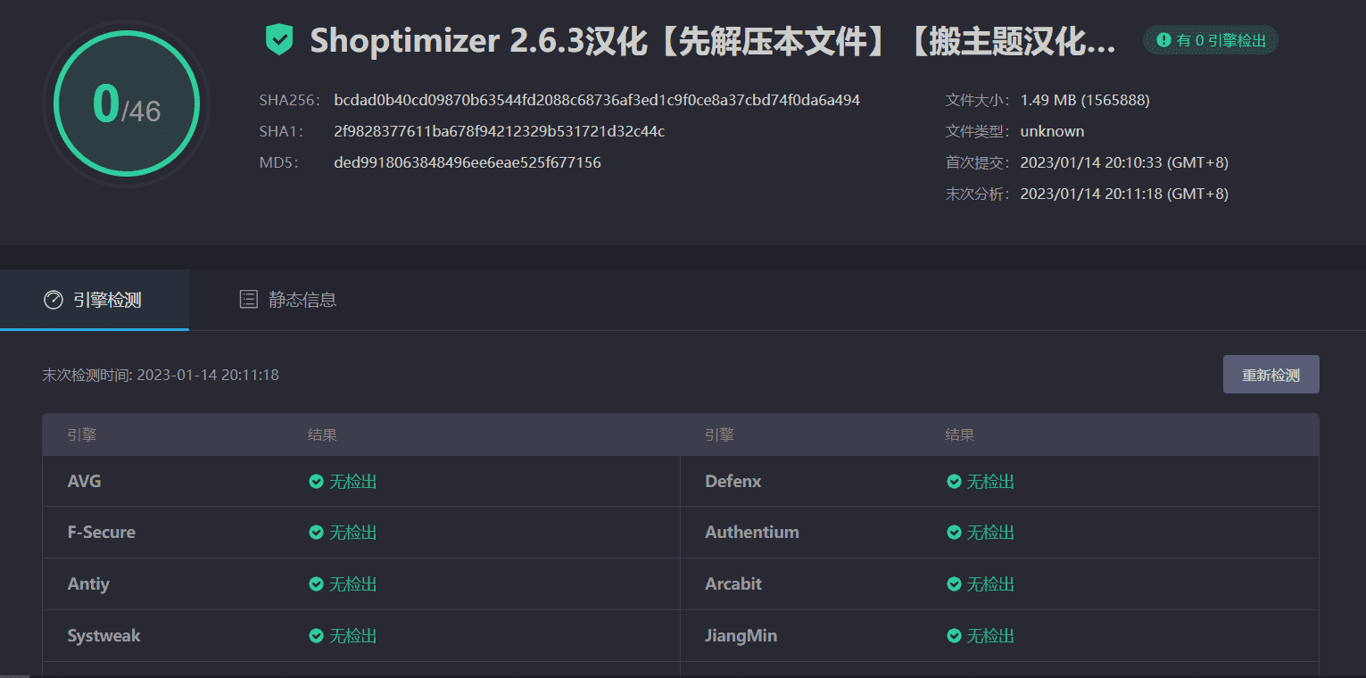Click the 重新检测 button
This screenshot has width=1366, height=678.
[1271, 375]
